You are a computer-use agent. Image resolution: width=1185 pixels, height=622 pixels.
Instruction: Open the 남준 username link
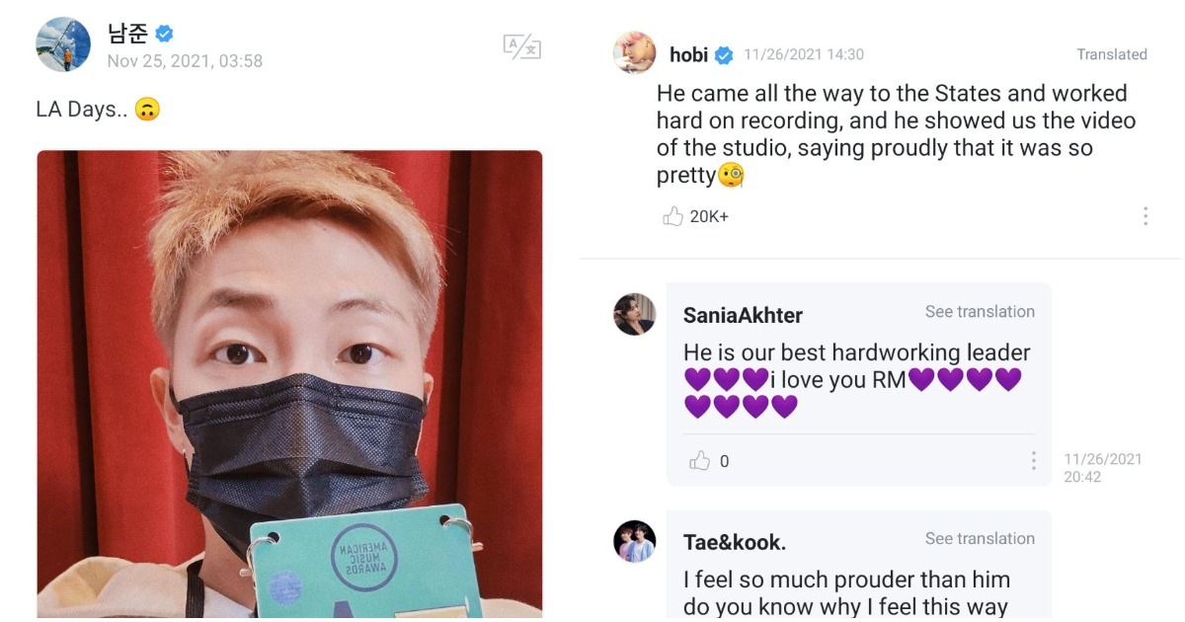click(127, 33)
